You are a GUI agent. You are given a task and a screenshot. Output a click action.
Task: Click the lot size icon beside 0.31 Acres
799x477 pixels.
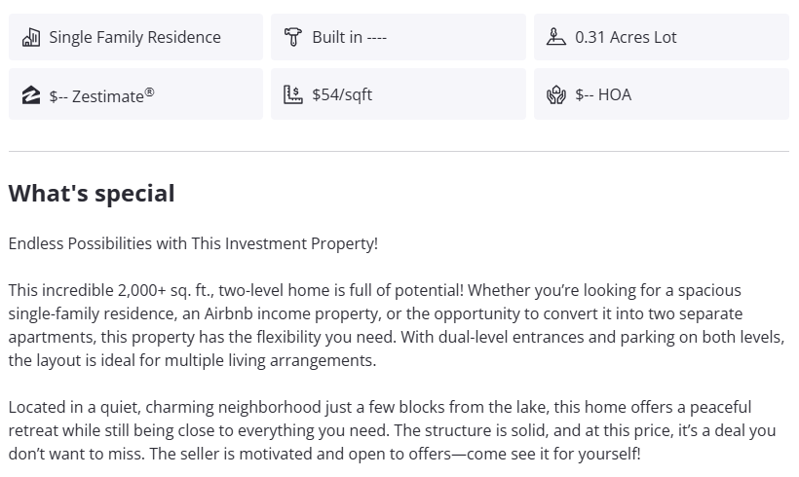coord(555,38)
